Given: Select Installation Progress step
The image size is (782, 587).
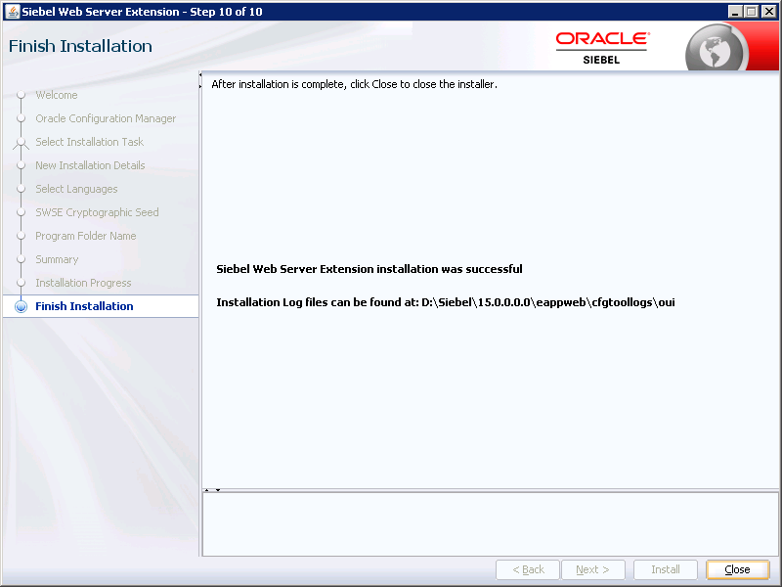Looking at the screenshot, I should [83, 283].
